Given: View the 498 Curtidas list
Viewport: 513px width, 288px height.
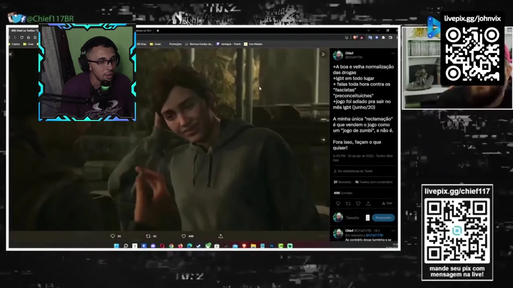Looking at the screenshot, I should pos(343,193).
